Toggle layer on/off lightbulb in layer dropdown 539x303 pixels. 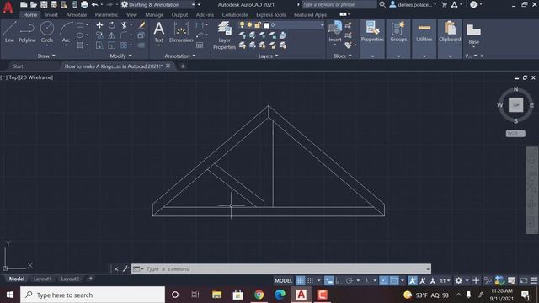[242, 25]
